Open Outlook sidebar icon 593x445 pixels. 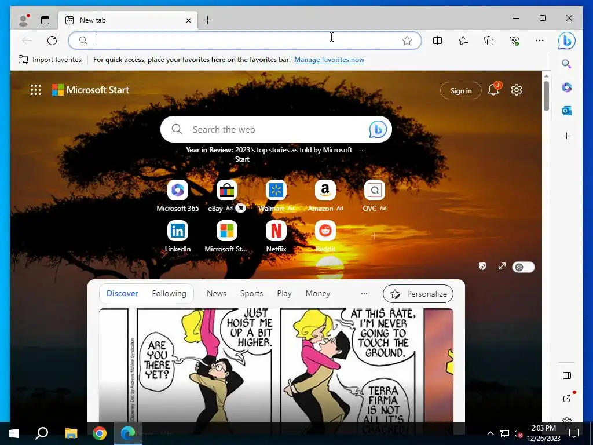(566, 111)
